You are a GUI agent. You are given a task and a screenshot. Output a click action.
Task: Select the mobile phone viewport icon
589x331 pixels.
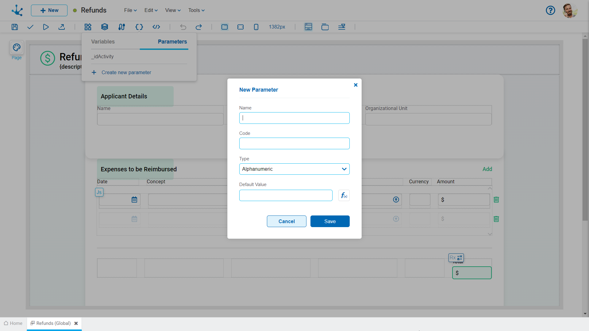(256, 27)
